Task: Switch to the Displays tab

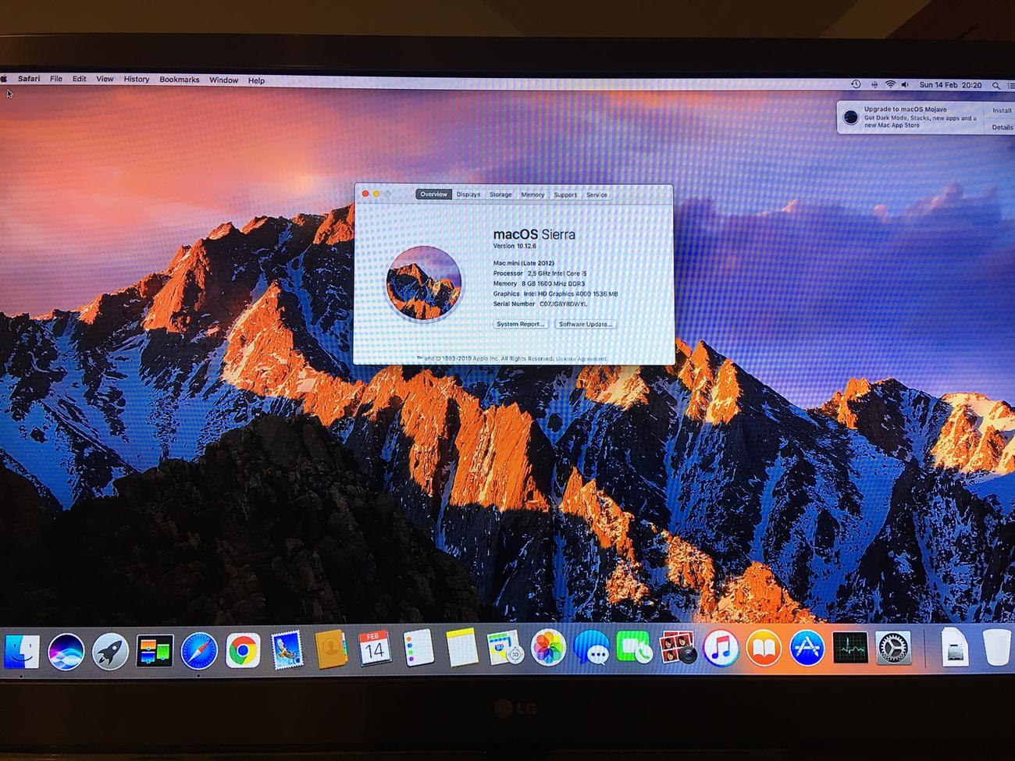Action: 468,194
